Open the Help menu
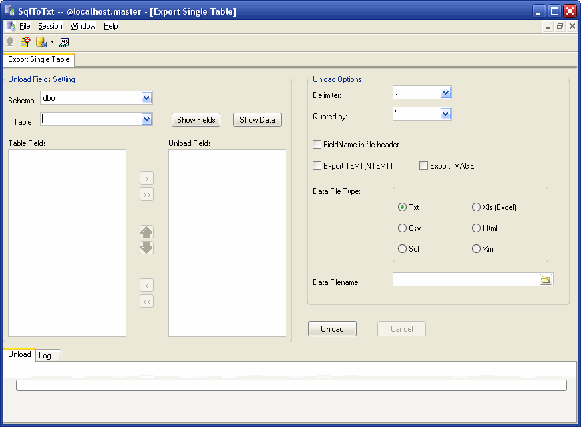Image resolution: width=581 pixels, height=427 pixels. (x=110, y=26)
